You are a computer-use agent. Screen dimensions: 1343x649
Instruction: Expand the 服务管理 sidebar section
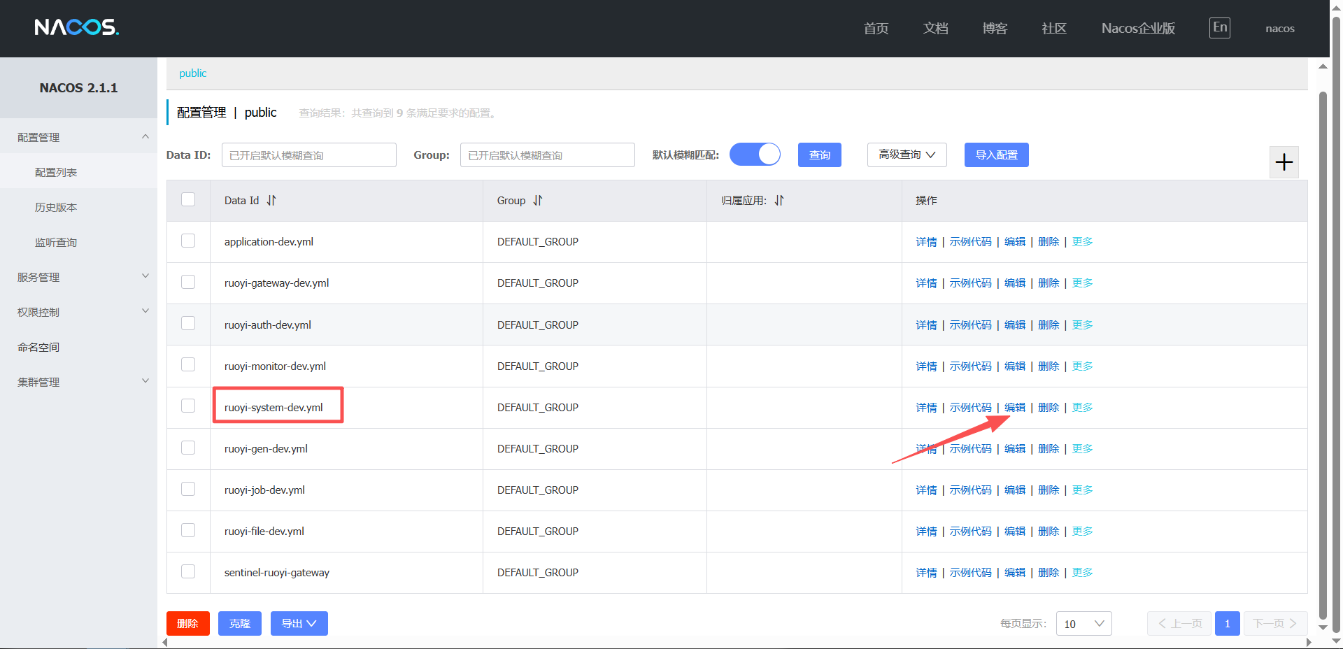78,277
